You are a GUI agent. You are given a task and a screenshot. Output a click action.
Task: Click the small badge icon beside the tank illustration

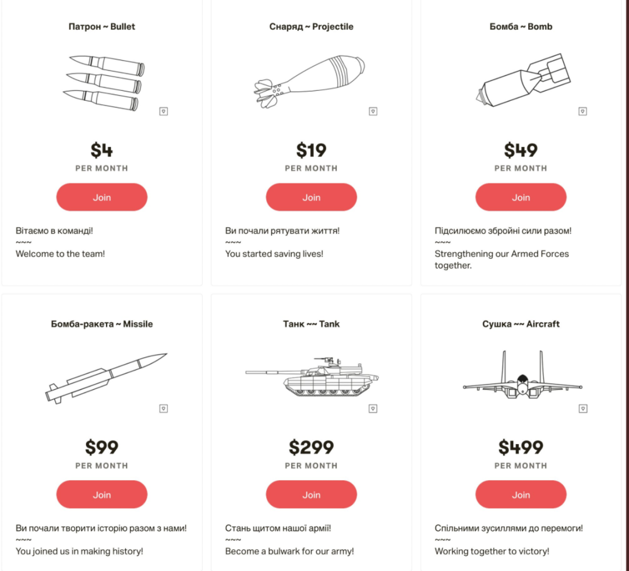click(373, 409)
